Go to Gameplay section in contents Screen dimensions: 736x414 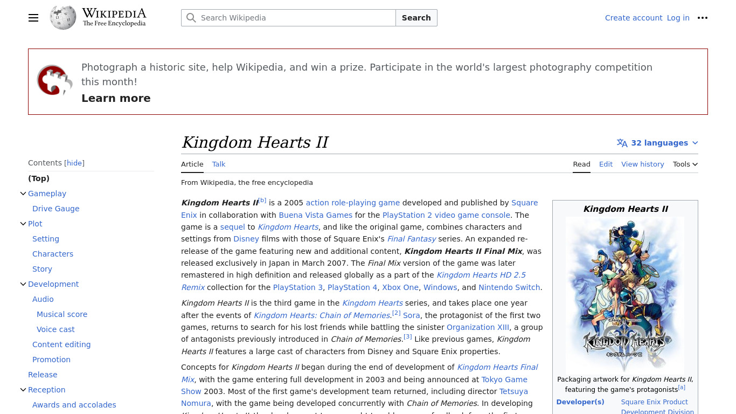tap(47, 194)
